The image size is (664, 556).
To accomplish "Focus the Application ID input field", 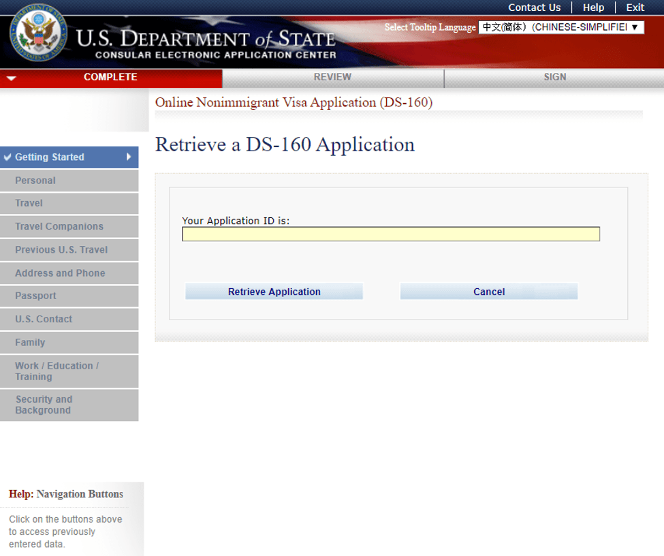I will (x=391, y=234).
